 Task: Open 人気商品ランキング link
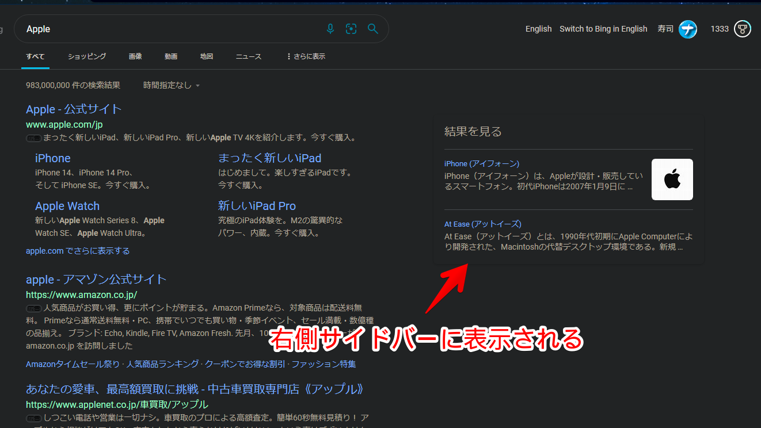[162, 364]
